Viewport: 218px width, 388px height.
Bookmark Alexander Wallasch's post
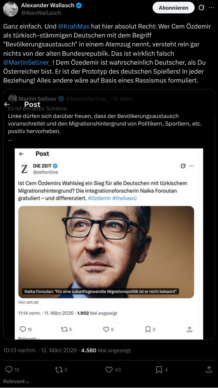pos(159,369)
